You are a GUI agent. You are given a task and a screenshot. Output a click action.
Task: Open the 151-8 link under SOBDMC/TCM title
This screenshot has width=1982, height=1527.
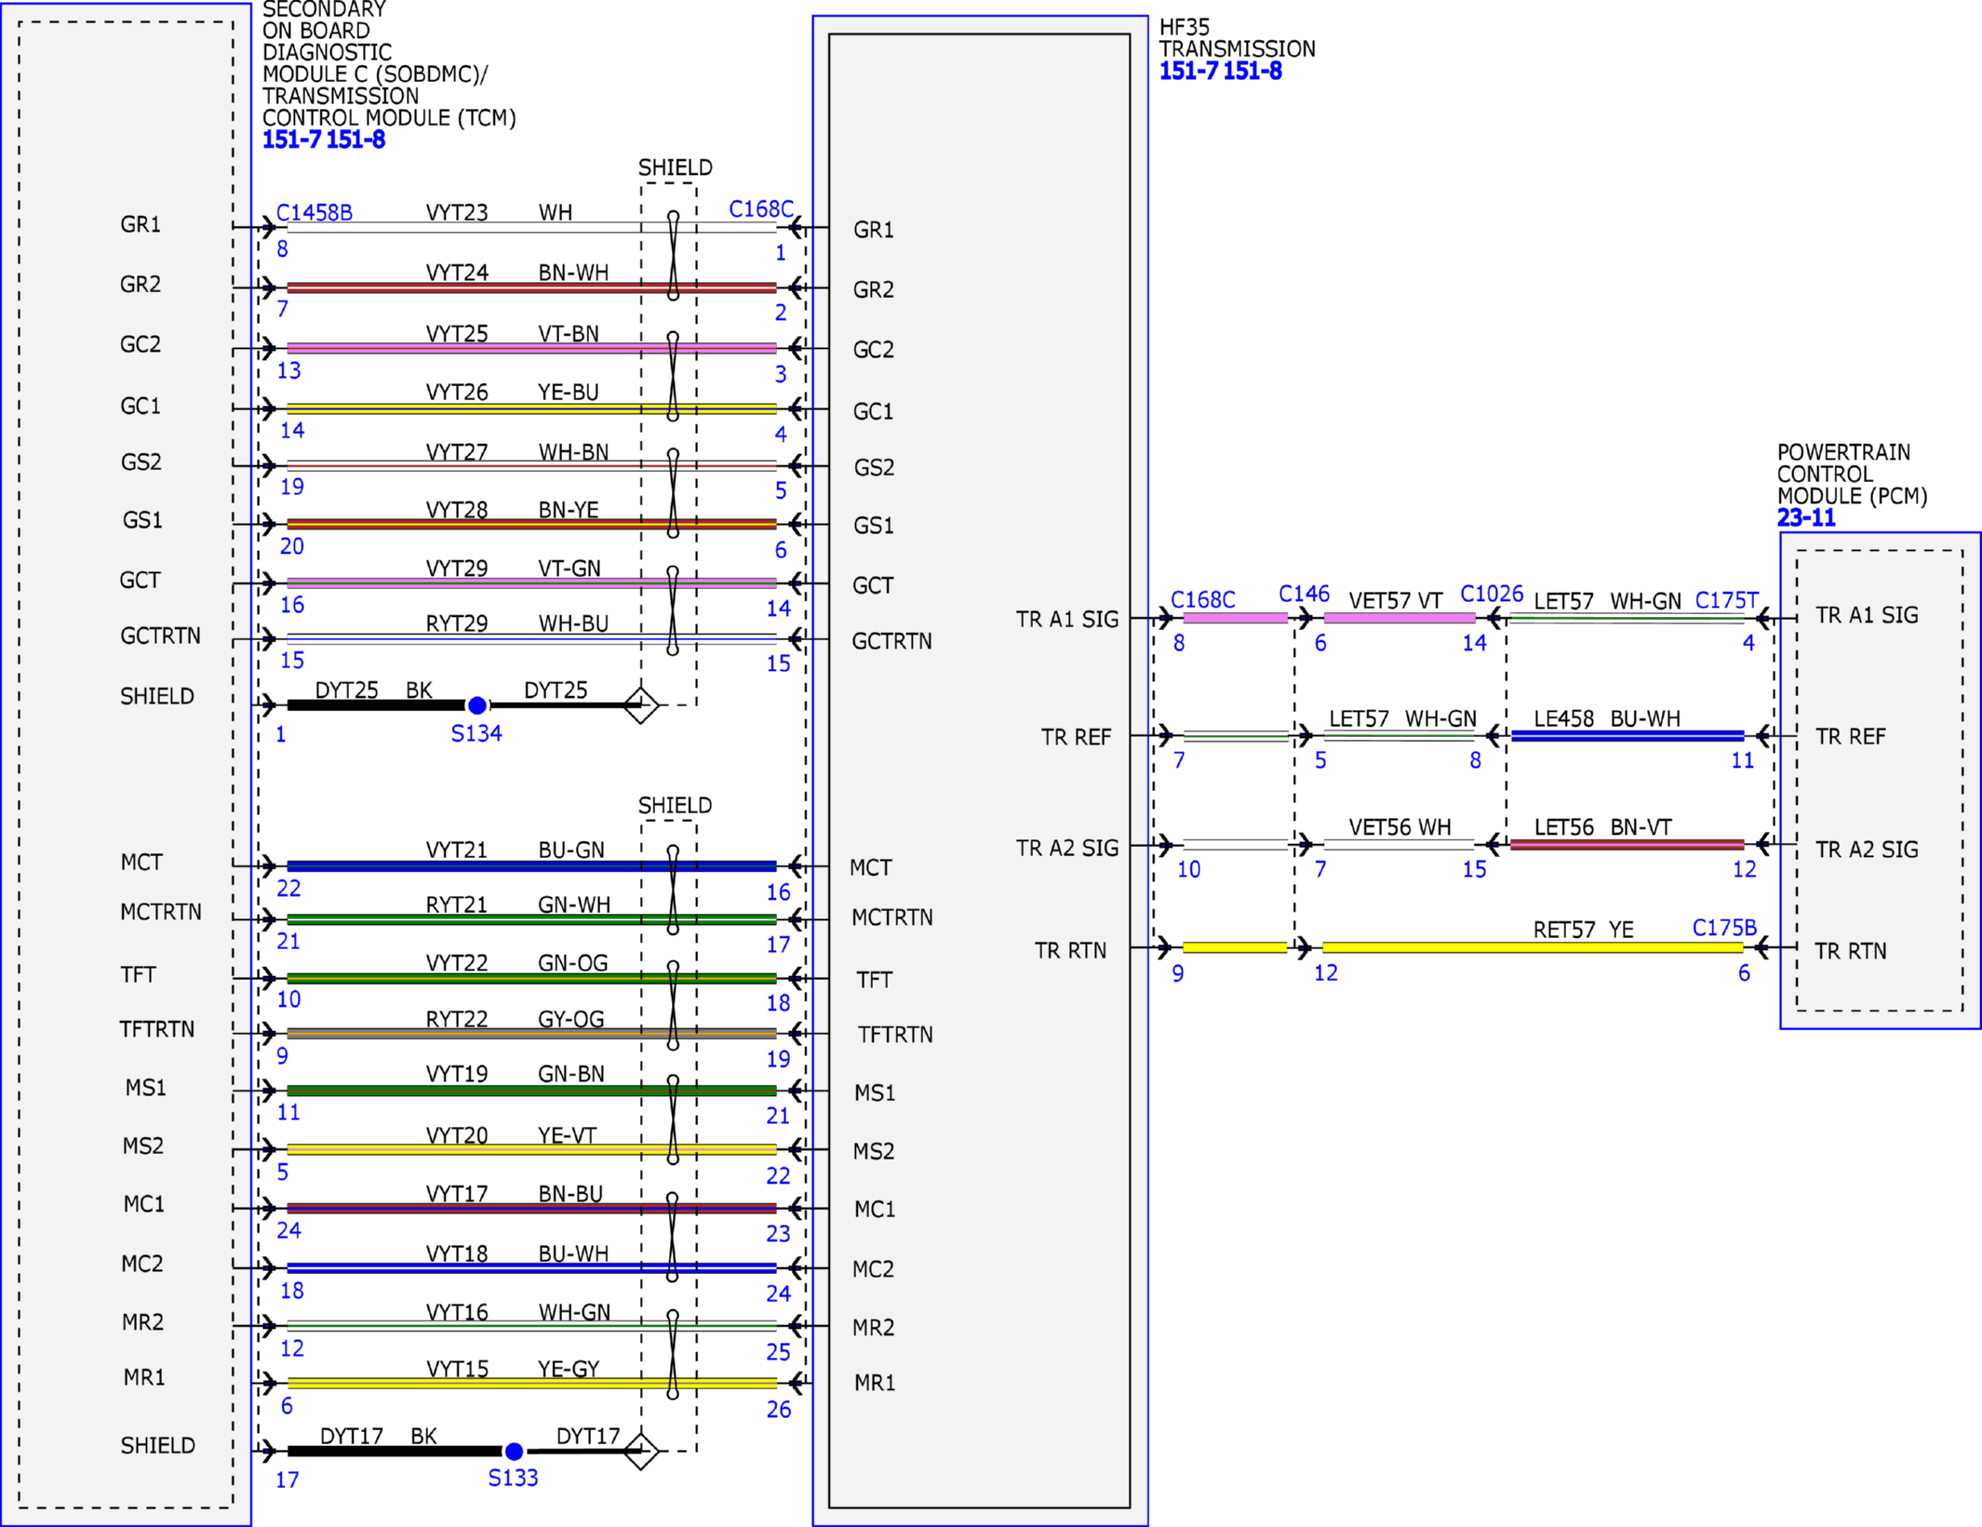(x=355, y=141)
